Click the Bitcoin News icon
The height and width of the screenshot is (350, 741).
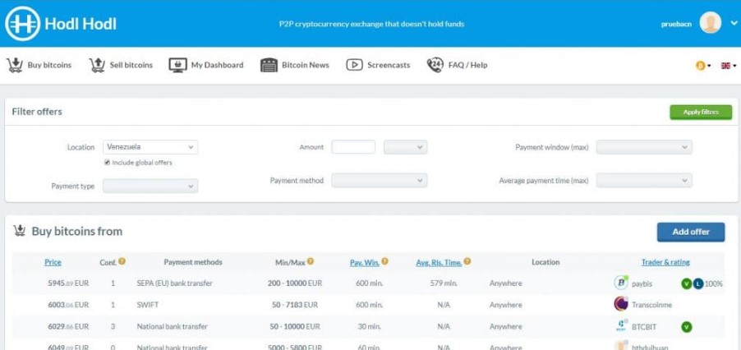[x=269, y=65]
